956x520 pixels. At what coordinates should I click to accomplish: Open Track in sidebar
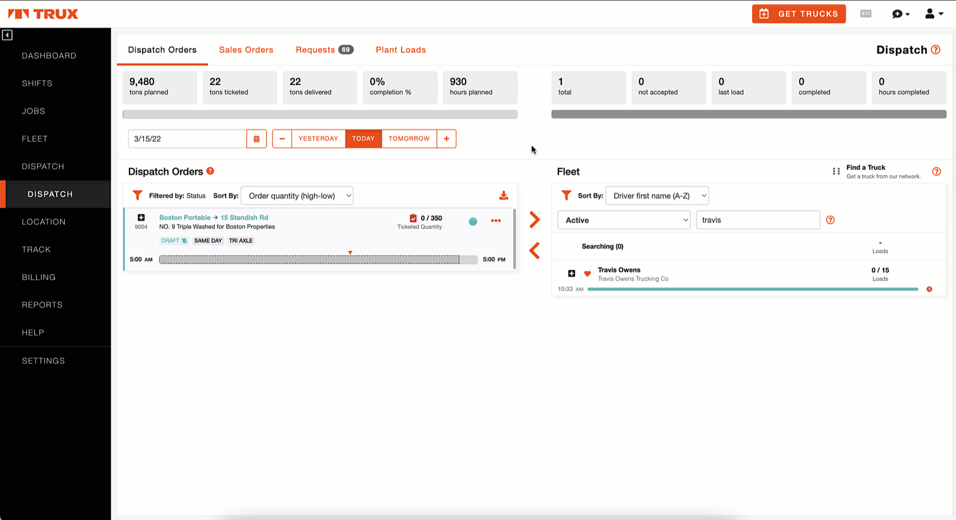pyautogui.click(x=37, y=249)
